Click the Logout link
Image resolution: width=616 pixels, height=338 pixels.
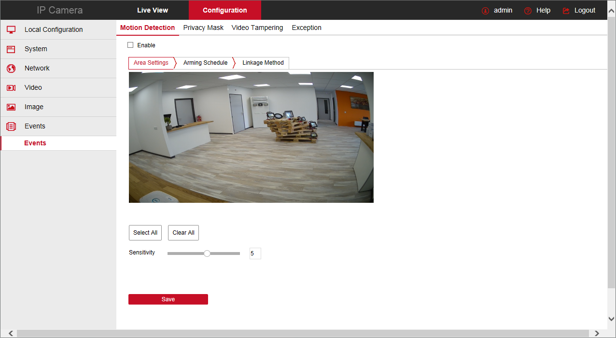(585, 10)
